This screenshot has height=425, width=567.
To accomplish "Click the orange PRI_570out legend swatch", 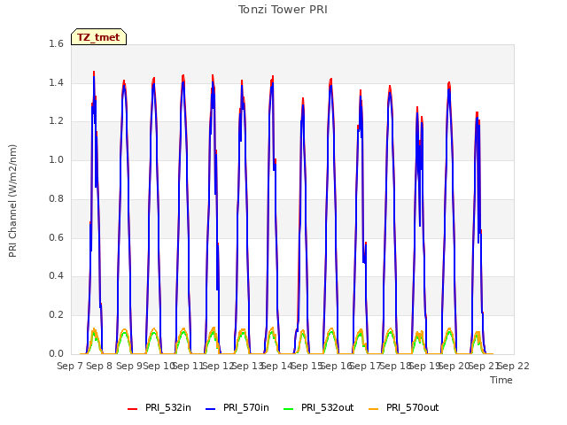I will click(374, 409).
